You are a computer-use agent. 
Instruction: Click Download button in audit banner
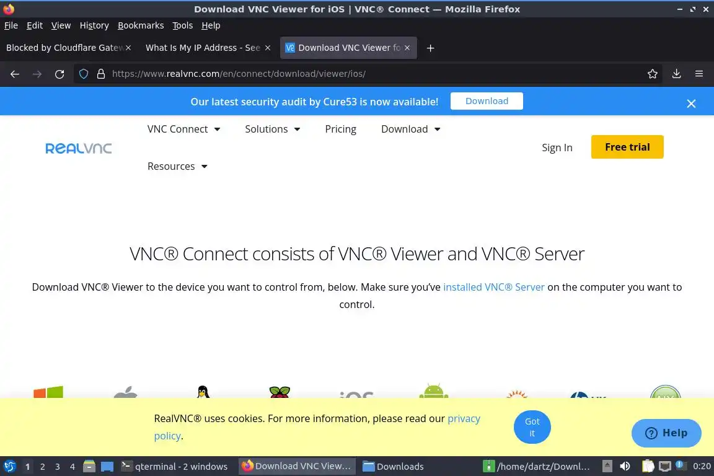coord(487,101)
